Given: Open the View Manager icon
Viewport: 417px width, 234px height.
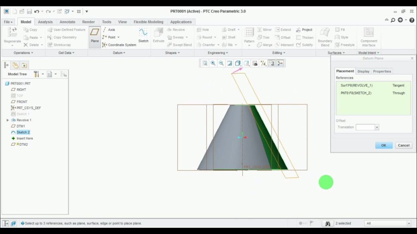Looking at the screenshot, I should point(255,63).
